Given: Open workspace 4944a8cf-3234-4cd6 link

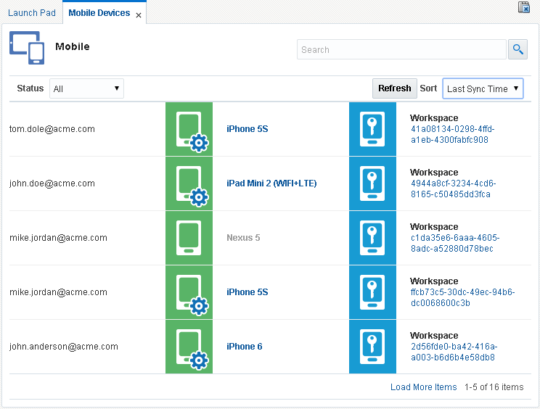Looking at the screenshot, I should point(453,189).
